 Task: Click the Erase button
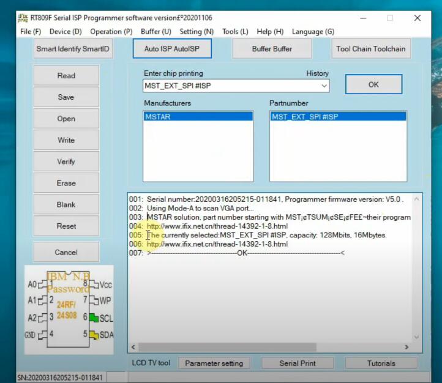click(x=66, y=183)
